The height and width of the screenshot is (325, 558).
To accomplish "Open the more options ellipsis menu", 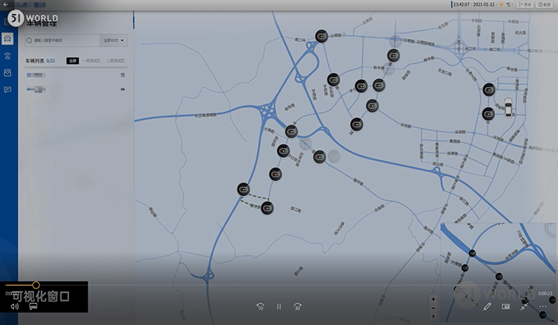I will tap(543, 306).
